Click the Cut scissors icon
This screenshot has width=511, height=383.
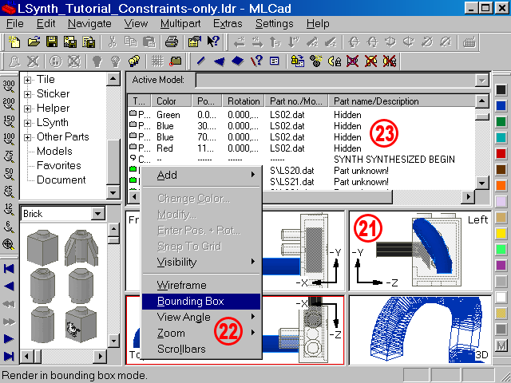pyautogui.click(x=112, y=41)
